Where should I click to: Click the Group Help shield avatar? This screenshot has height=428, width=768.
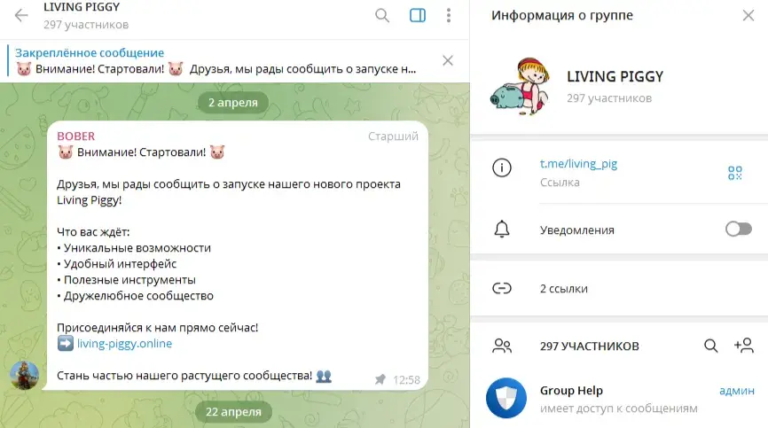[506, 398]
